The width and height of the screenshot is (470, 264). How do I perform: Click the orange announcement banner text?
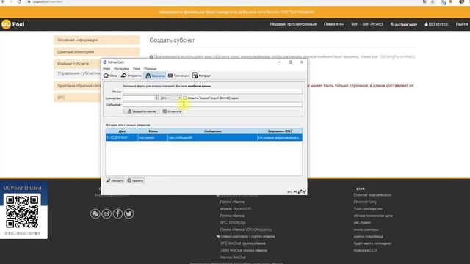coord(236,12)
